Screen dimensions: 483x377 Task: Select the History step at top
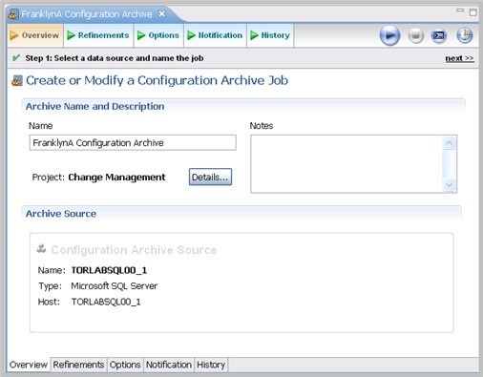click(x=270, y=35)
